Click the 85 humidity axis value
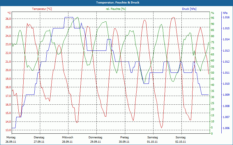 213,30
